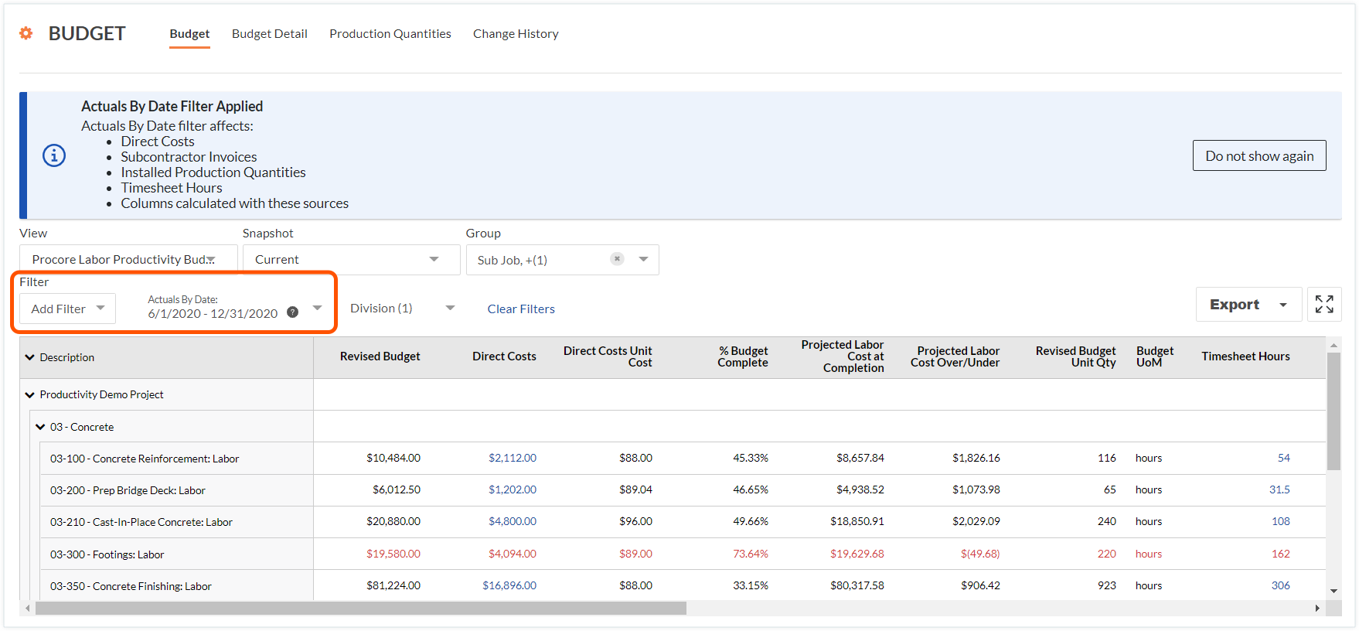Click Direct Costs value $16,896.00
This screenshot has height=631, width=1359.
(x=509, y=585)
